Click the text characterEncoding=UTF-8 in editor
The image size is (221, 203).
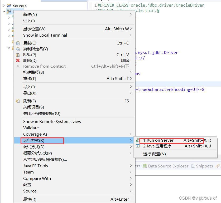click(177, 90)
